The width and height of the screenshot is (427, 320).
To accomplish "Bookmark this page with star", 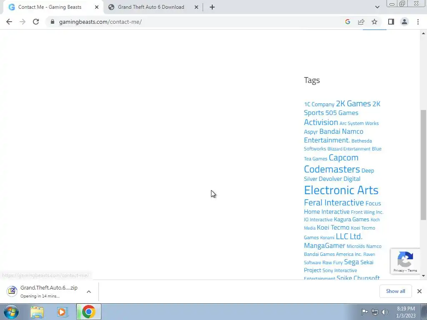I will [374, 22].
